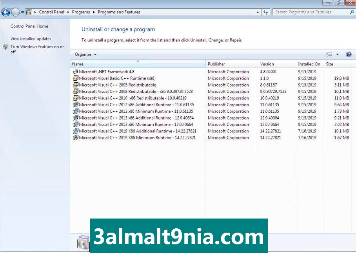
Task: Select Control Panel in the breadcrumb
Action: [51, 12]
